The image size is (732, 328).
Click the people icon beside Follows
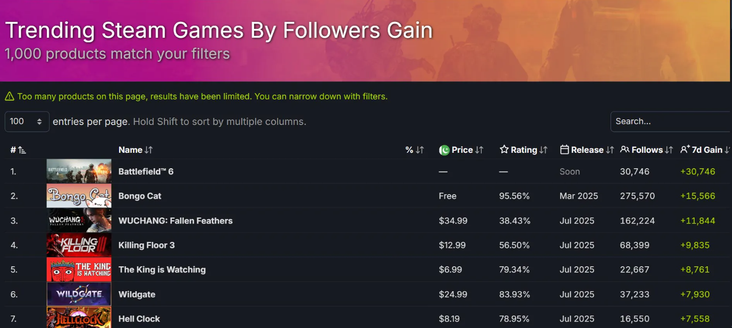pyautogui.click(x=625, y=150)
